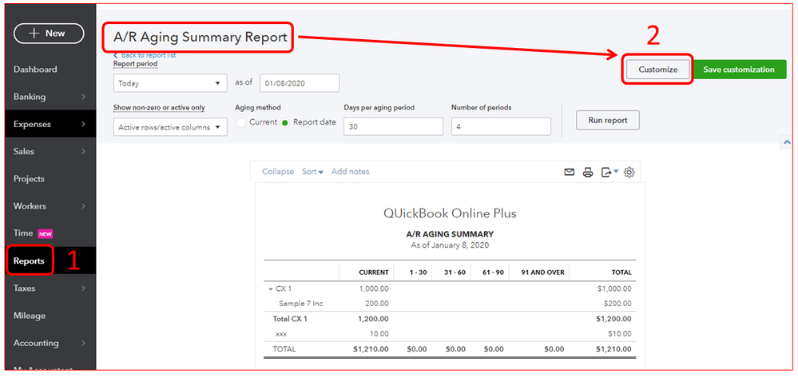Open Active rows/active columns dropdown
The width and height of the screenshot is (798, 378).
point(170,127)
